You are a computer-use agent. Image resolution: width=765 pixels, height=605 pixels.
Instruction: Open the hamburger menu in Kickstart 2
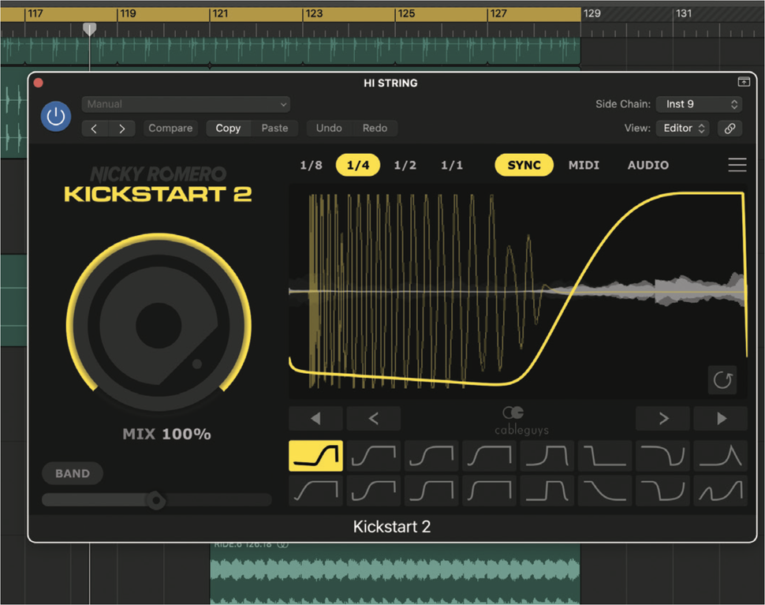click(x=737, y=165)
